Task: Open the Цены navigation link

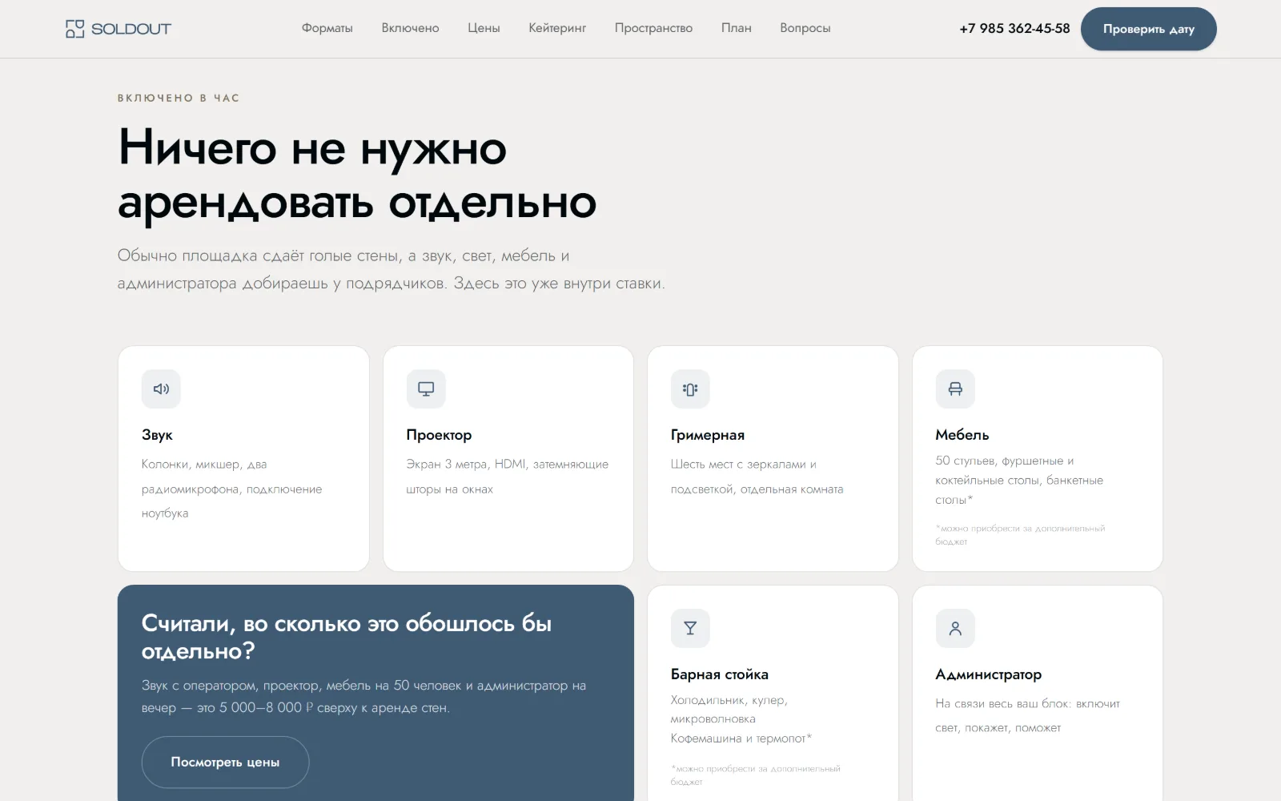Action: (484, 28)
